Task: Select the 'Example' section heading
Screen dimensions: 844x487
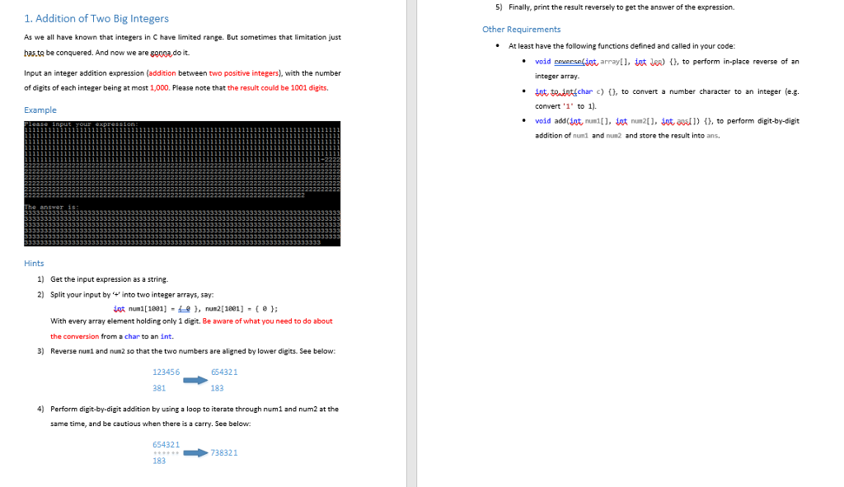Action: coord(40,110)
